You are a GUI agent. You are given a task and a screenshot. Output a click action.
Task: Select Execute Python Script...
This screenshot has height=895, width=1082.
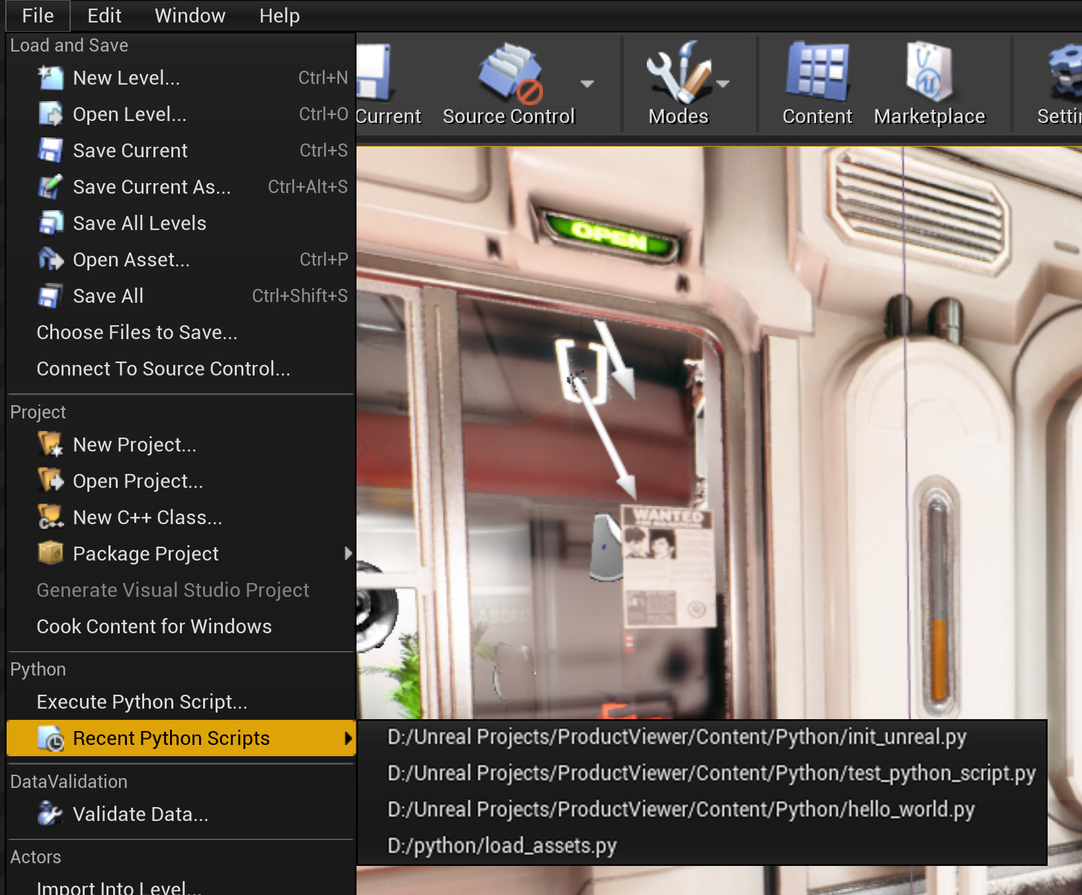[x=181, y=702]
